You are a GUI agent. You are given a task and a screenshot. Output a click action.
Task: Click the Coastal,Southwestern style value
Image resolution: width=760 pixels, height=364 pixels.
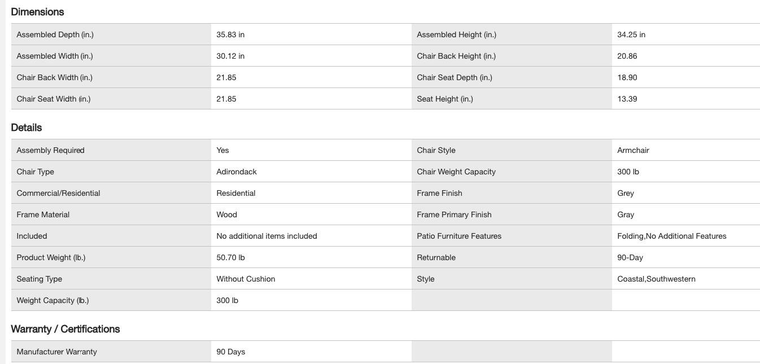point(656,279)
